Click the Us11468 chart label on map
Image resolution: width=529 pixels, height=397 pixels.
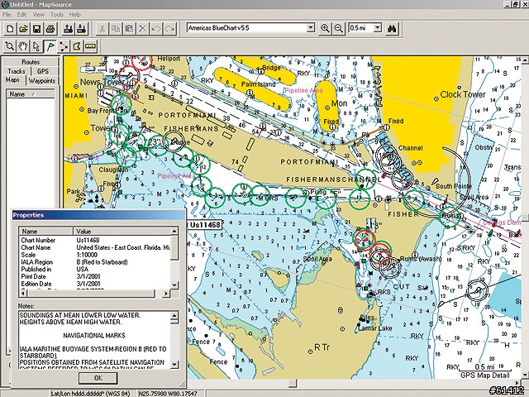[x=204, y=225]
